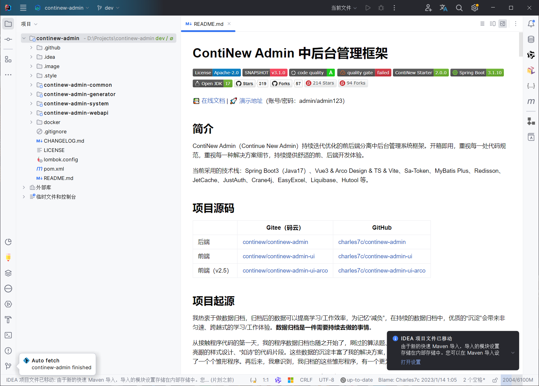Expand the external libraries node
The height and width of the screenshot is (386, 539).
coord(24,187)
